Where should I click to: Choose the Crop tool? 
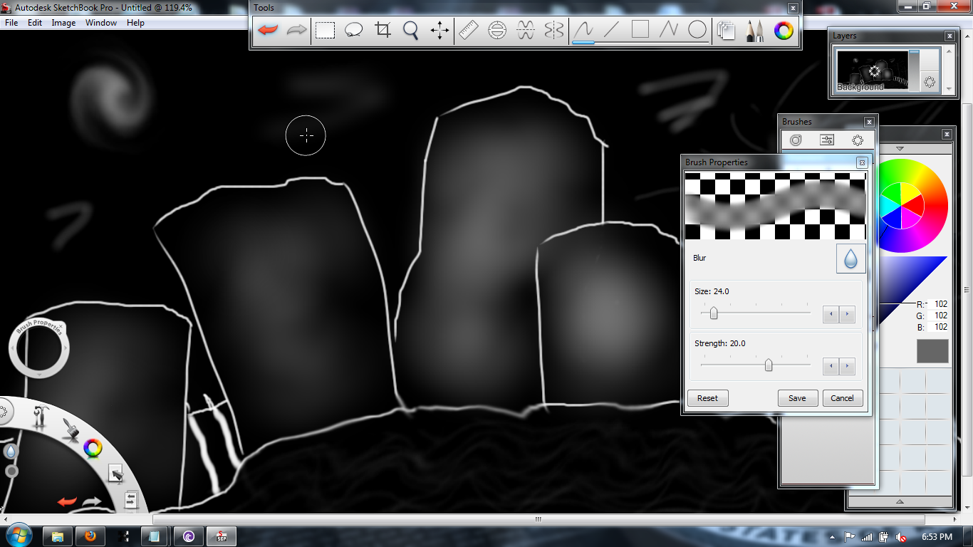(x=383, y=30)
